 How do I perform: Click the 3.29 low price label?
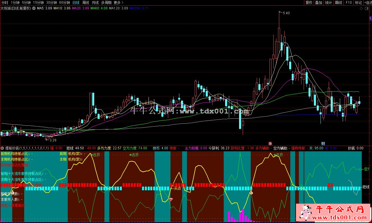[53, 140]
